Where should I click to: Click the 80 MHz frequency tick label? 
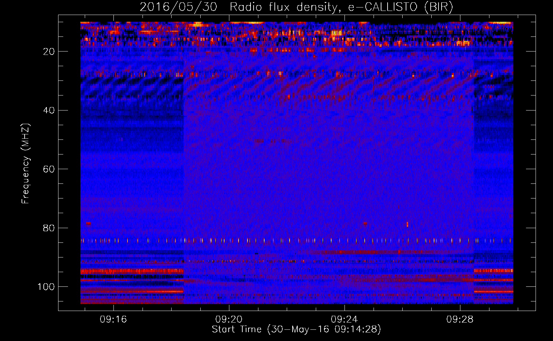[x=49, y=228]
